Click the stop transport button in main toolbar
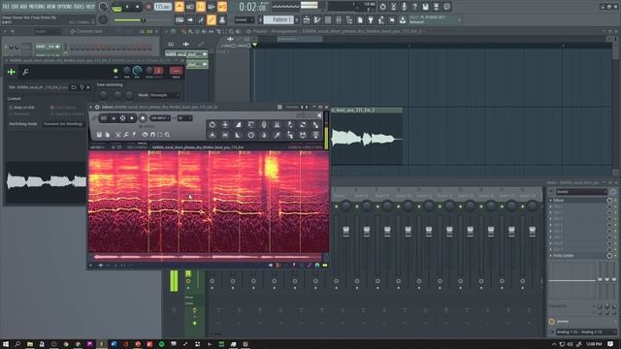 point(138,7)
